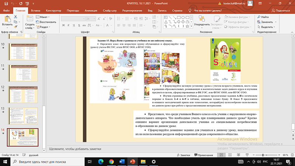Expand the shapes gallery More arrow

click(x=191, y=26)
